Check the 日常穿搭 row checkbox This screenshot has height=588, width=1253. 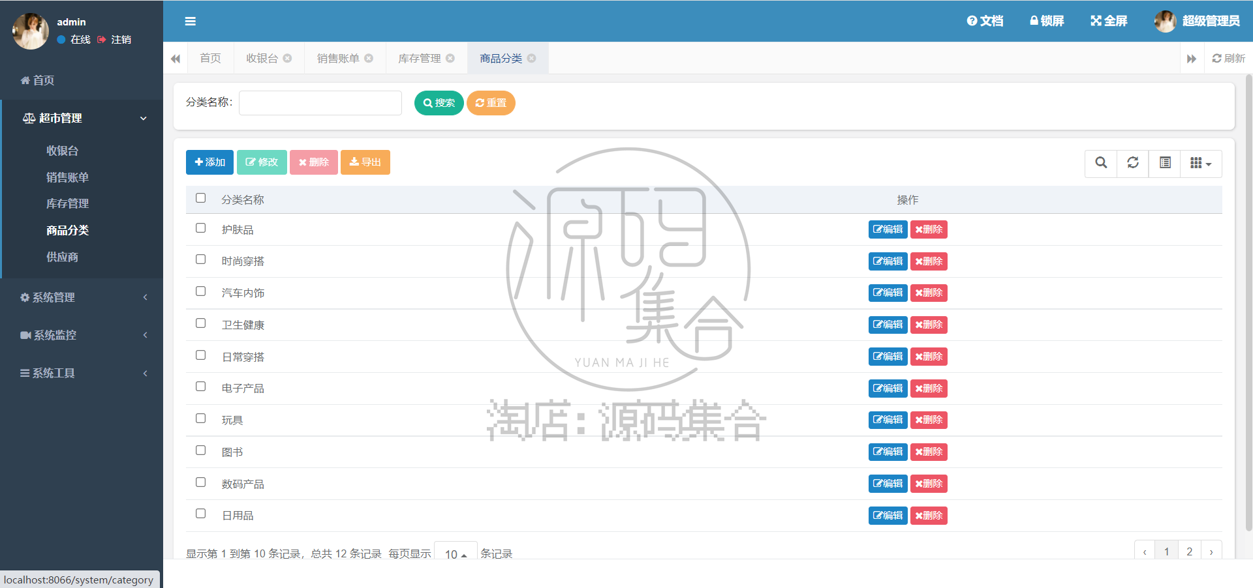point(201,355)
